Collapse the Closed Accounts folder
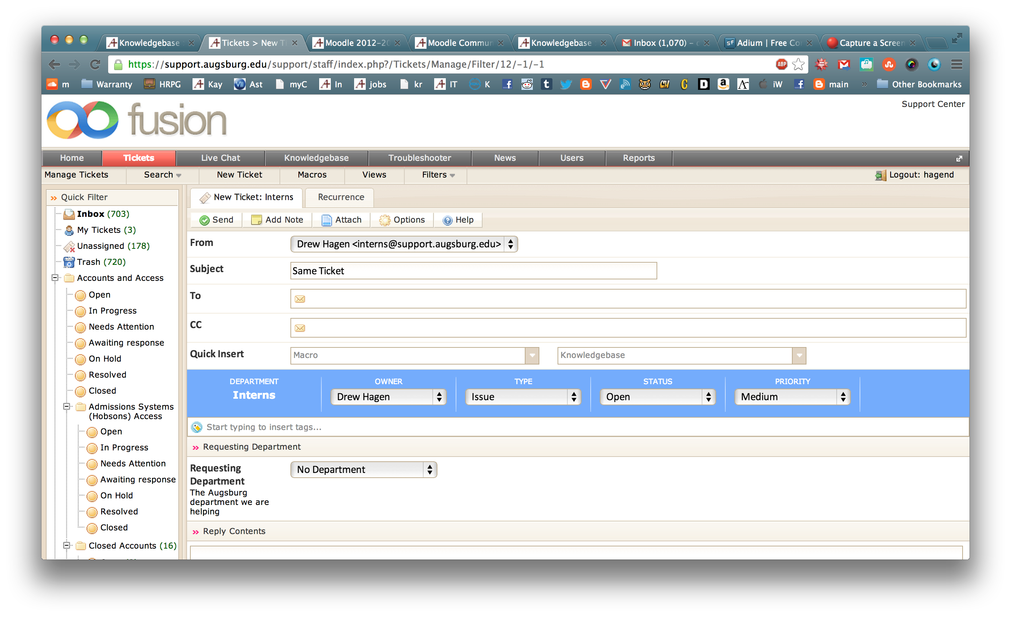The width and height of the screenshot is (1011, 617). (x=66, y=545)
